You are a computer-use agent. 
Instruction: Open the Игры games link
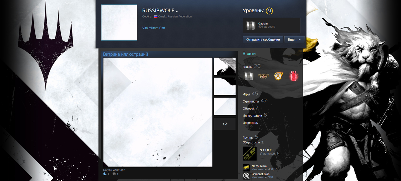tap(246, 95)
